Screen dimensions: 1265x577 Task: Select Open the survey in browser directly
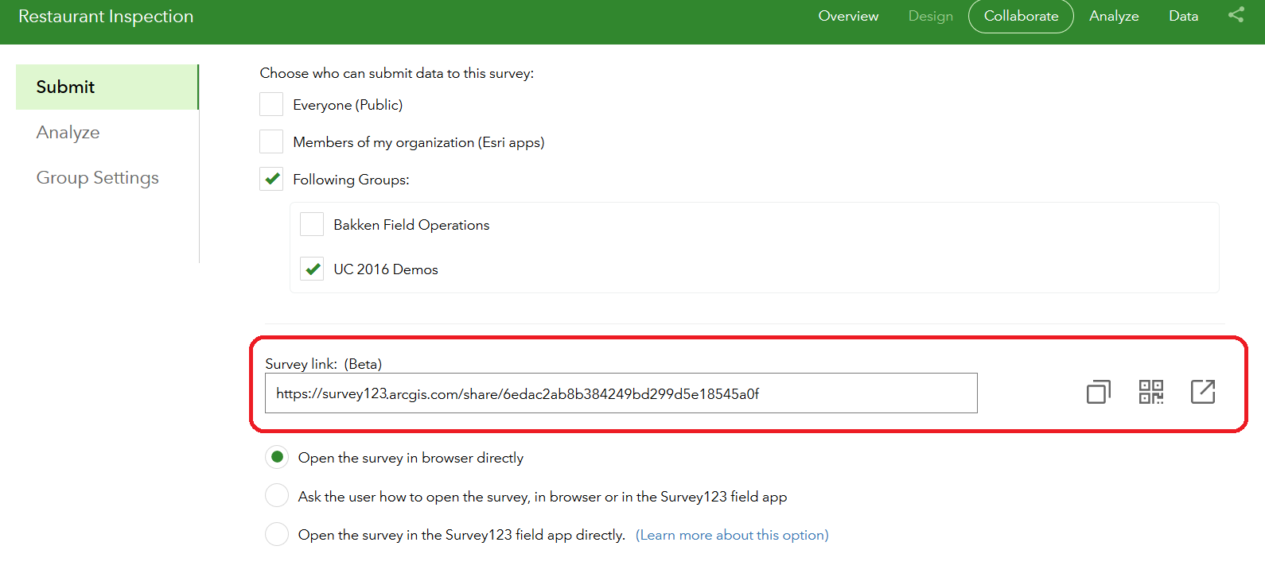[x=277, y=457]
